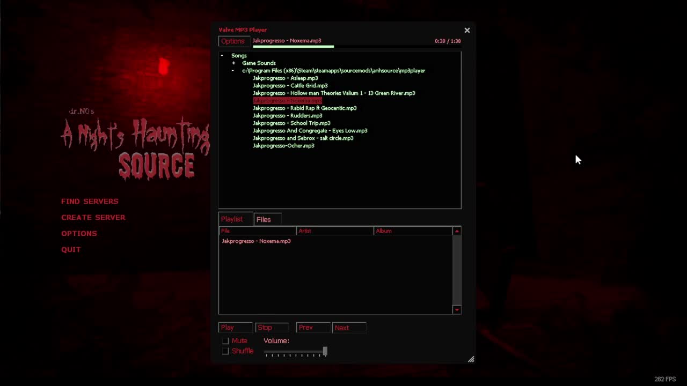
Task: Click the window resize grip icon
Action: tap(471, 359)
